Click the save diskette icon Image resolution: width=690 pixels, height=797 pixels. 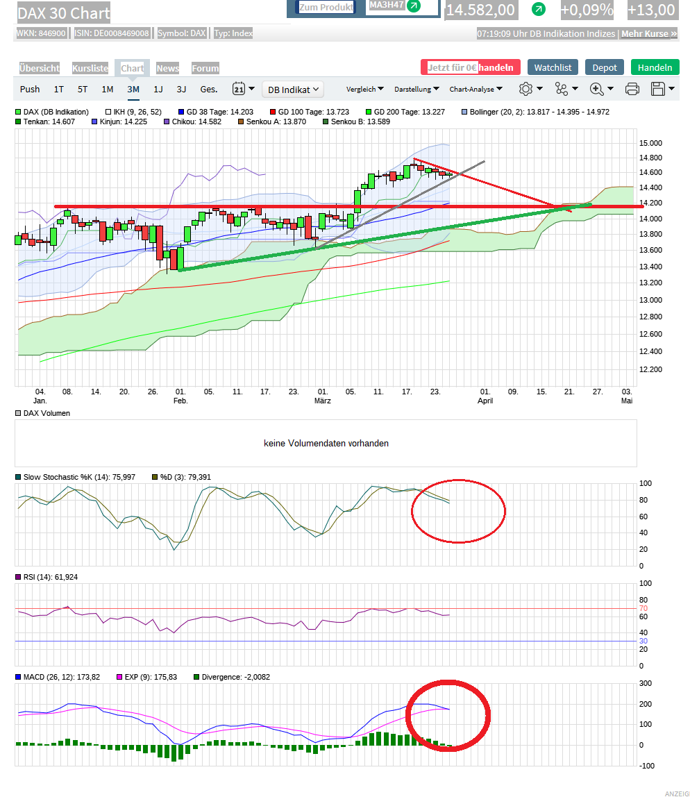[657, 89]
